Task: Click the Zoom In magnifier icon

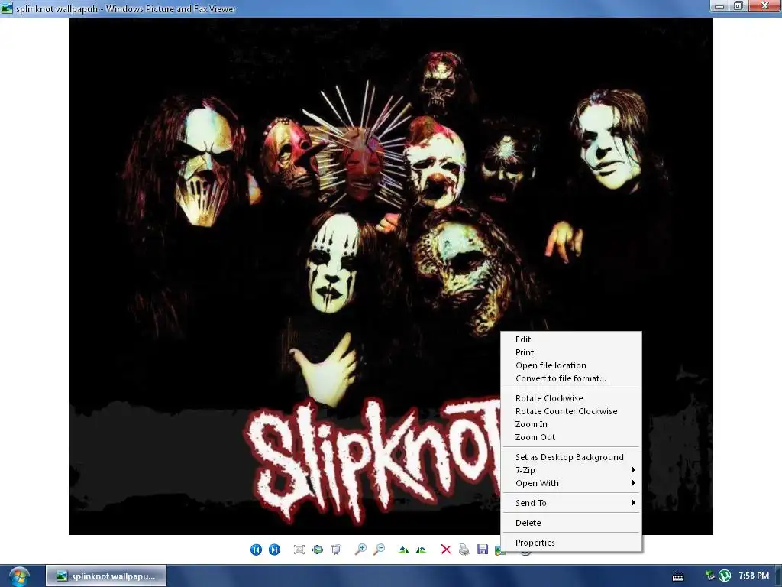Action: coord(360,550)
